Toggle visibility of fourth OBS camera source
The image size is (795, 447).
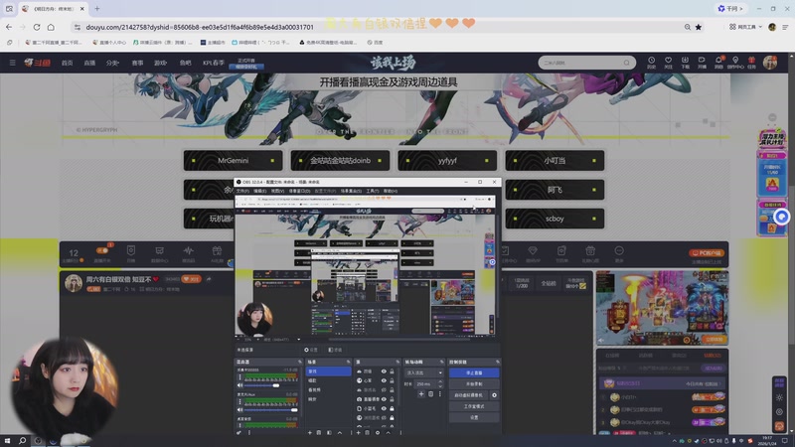pos(384,399)
